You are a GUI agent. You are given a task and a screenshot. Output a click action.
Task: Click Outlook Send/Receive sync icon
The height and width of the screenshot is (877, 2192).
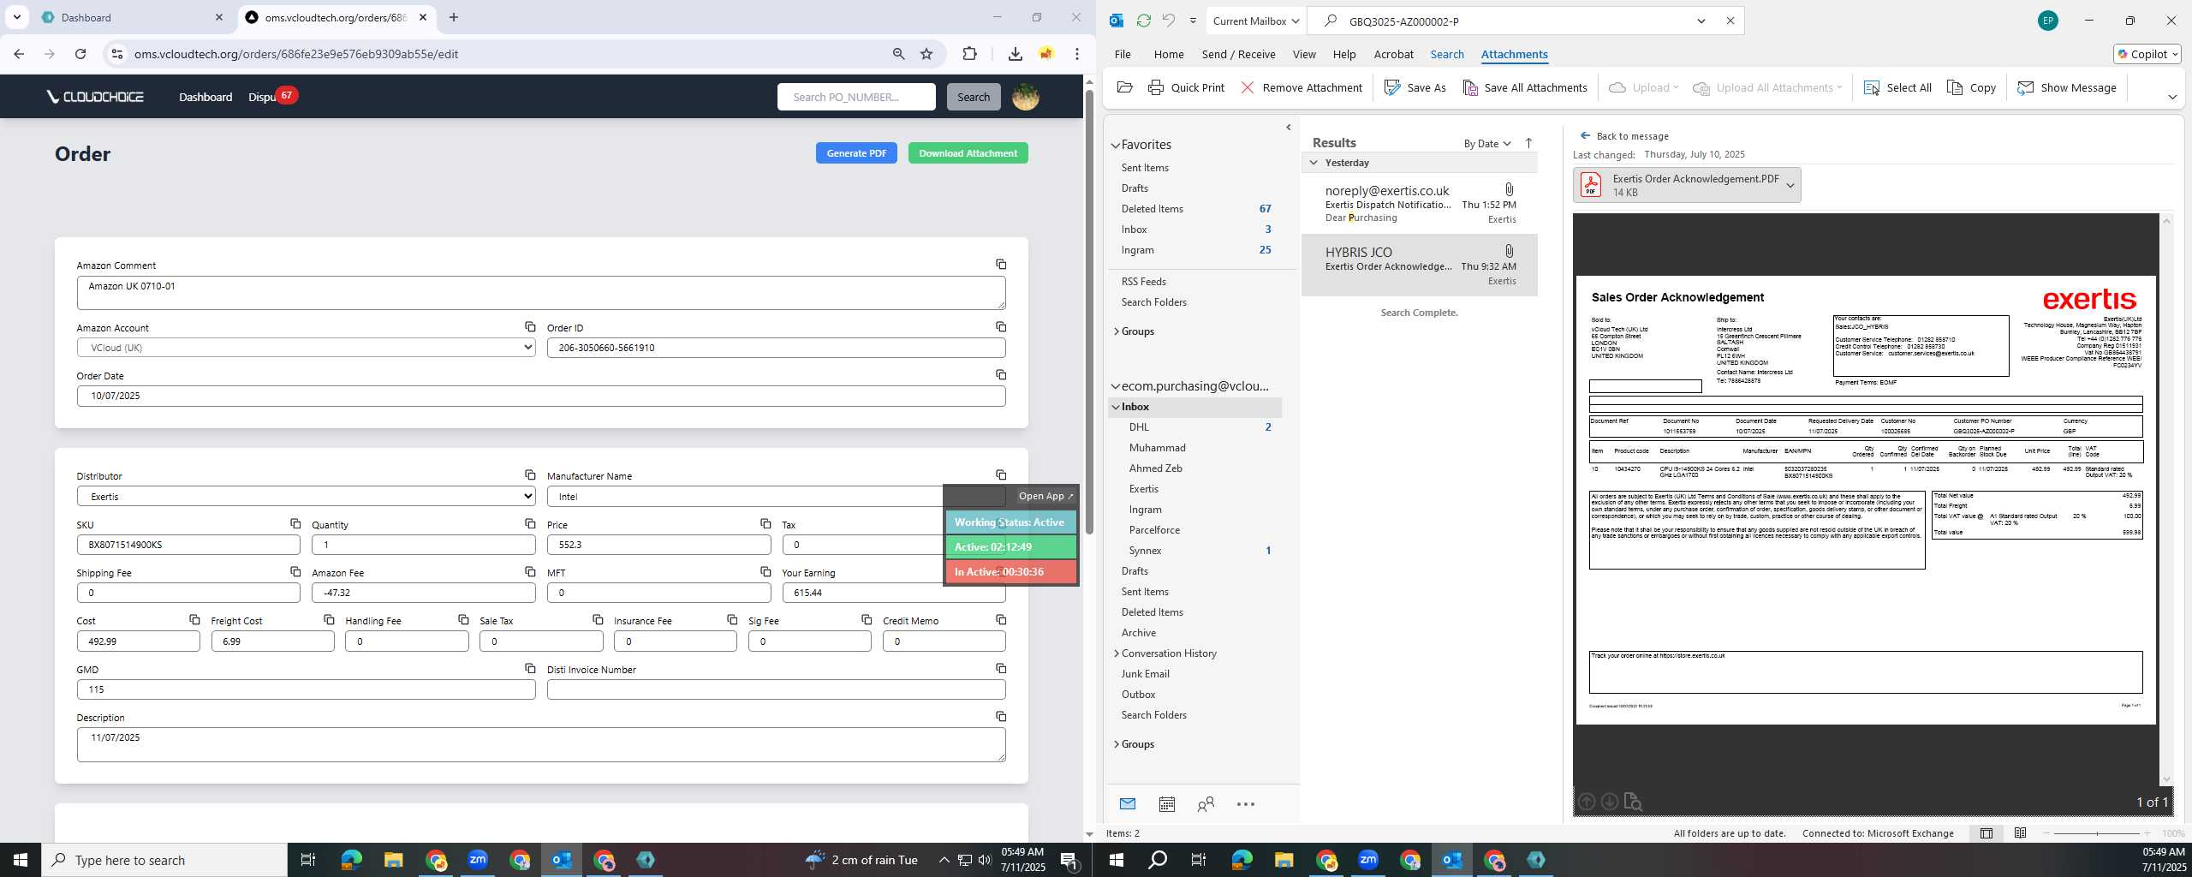click(x=1143, y=21)
